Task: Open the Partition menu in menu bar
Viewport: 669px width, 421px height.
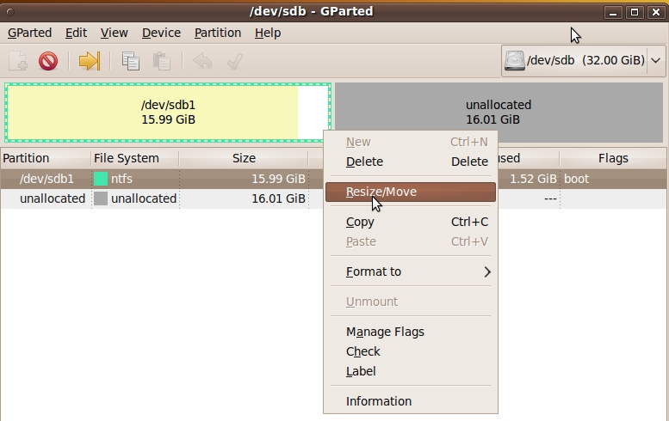Action: [218, 33]
